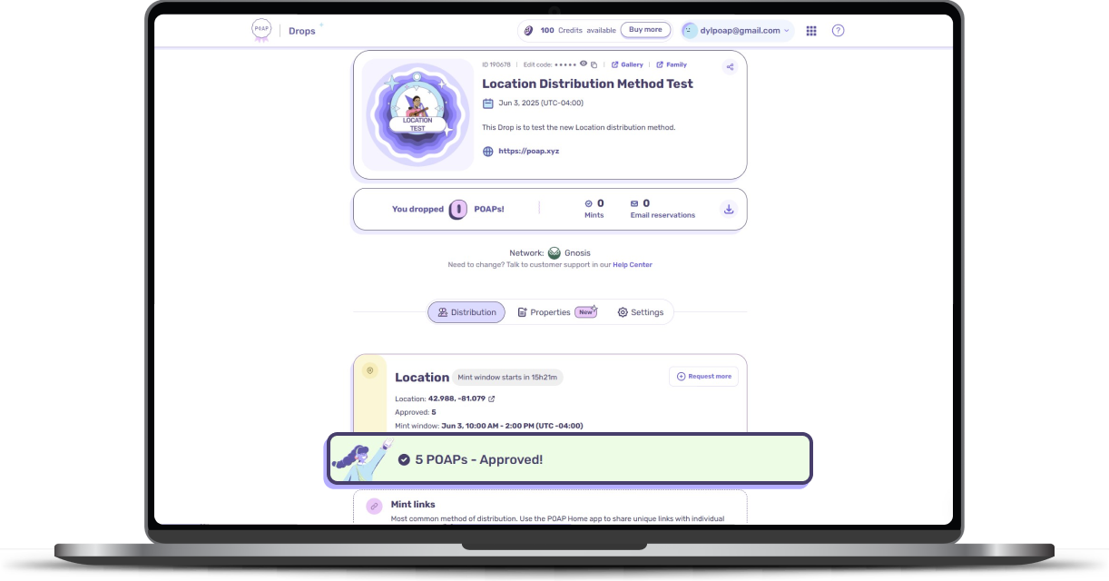The image size is (1109, 581).
Task: Click the Buy more credits button
Action: (645, 30)
